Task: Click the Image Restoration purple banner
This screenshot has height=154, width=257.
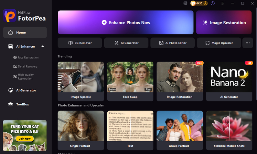Action: 224,22
